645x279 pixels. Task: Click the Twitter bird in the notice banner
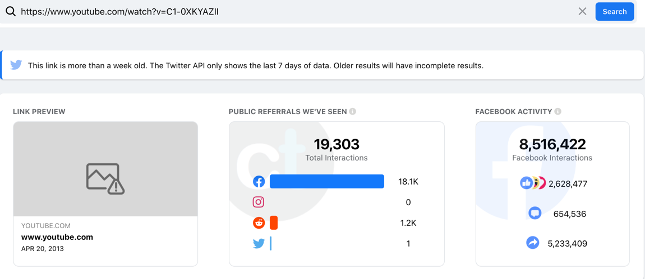(16, 65)
